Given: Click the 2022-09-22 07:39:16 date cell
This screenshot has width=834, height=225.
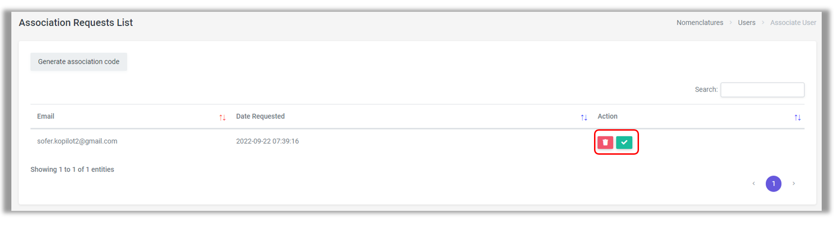Looking at the screenshot, I should [267, 141].
